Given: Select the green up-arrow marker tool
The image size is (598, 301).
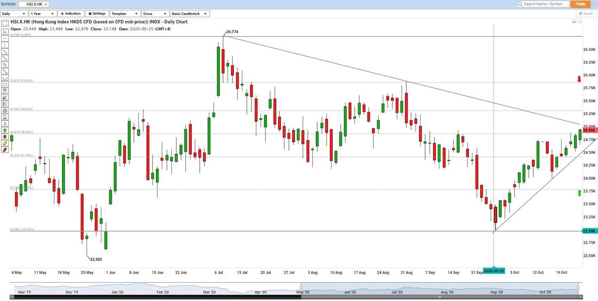Looking at the screenshot, I should pos(5,130).
